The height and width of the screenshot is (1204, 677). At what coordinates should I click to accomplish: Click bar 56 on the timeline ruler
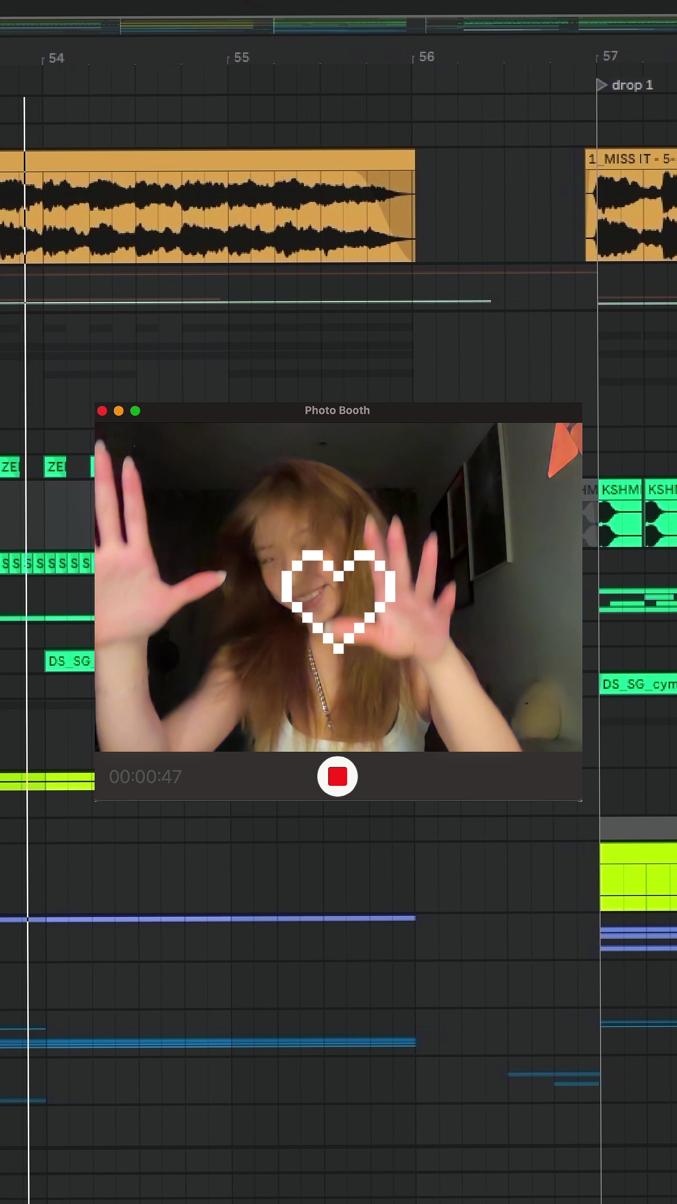[426, 57]
